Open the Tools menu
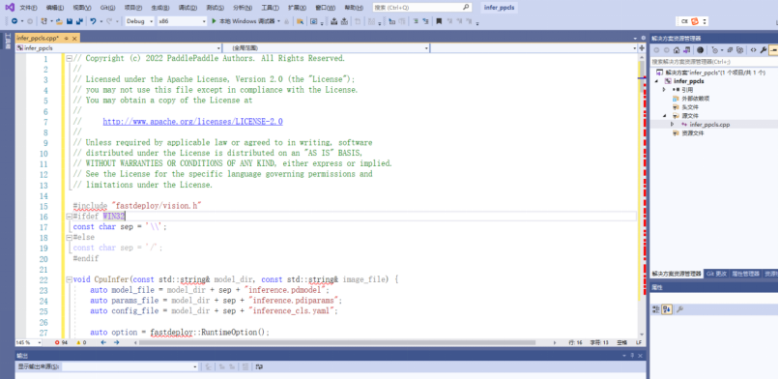The height and width of the screenshot is (379, 779). 270,8
